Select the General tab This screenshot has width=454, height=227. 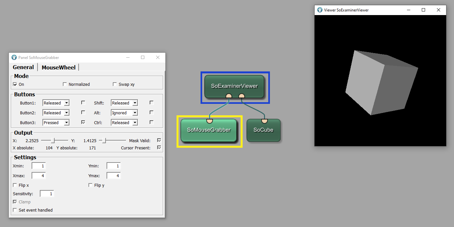point(23,67)
